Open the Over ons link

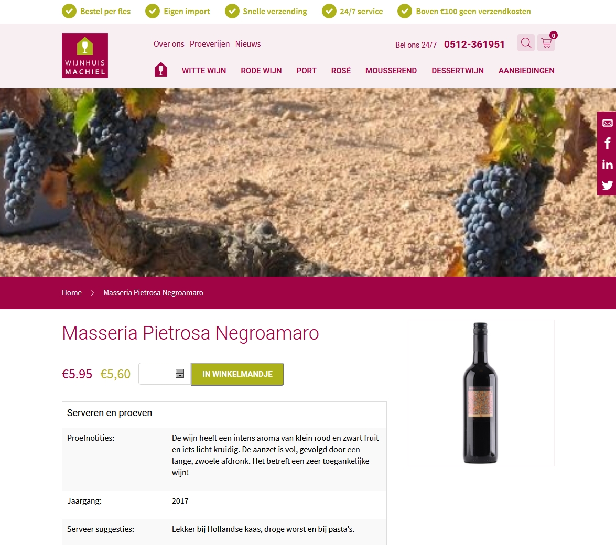click(x=169, y=44)
